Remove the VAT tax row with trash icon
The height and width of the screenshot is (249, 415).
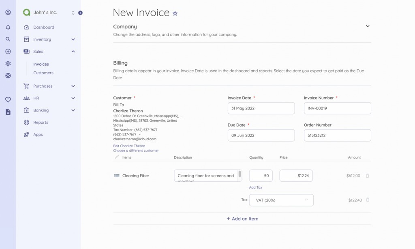pyautogui.click(x=368, y=200)
